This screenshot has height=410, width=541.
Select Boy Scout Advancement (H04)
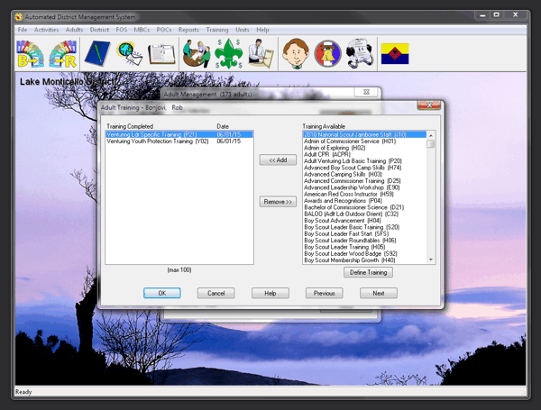pyautogui.click(x=364, y=221)
